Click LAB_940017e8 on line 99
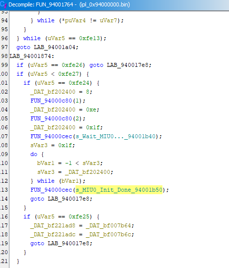Image resolution: width=229 pixels, height=268 pixels. tap(128, 65)
